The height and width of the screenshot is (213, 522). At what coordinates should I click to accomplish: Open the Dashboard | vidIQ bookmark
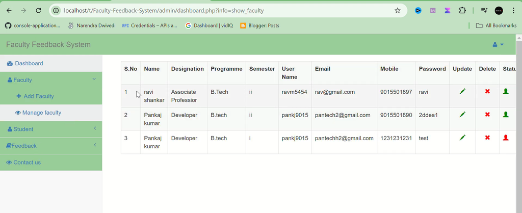pos(209,25)
